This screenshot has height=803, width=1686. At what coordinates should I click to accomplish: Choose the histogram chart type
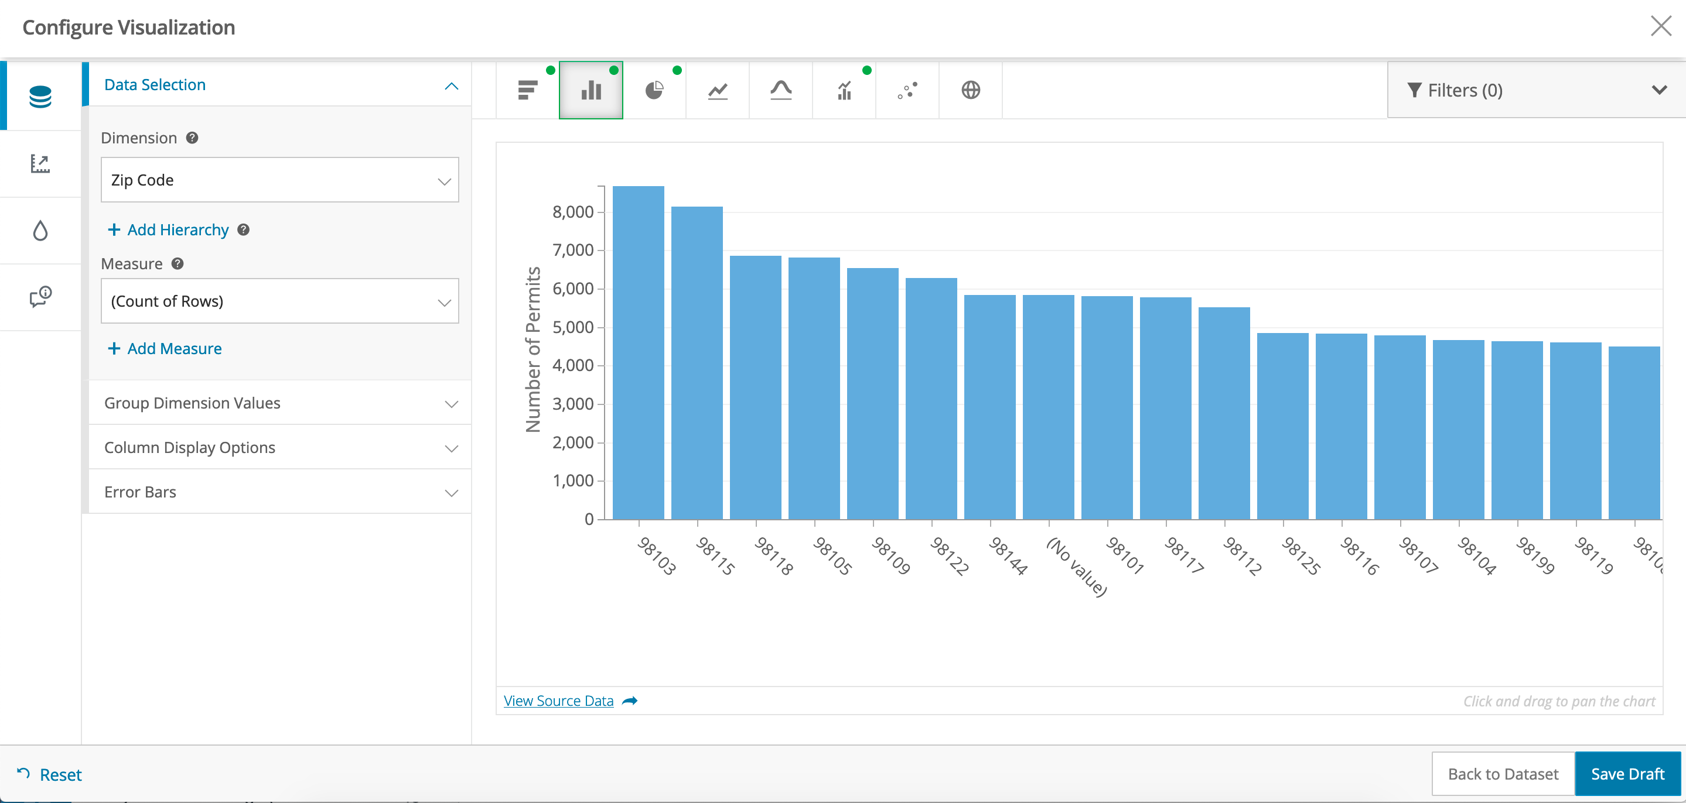pos(781,90)
